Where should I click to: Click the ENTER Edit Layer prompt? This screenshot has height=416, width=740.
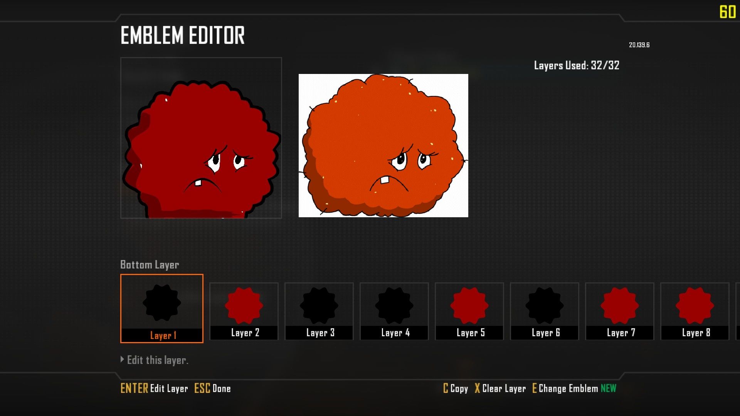tap(154, 388)
